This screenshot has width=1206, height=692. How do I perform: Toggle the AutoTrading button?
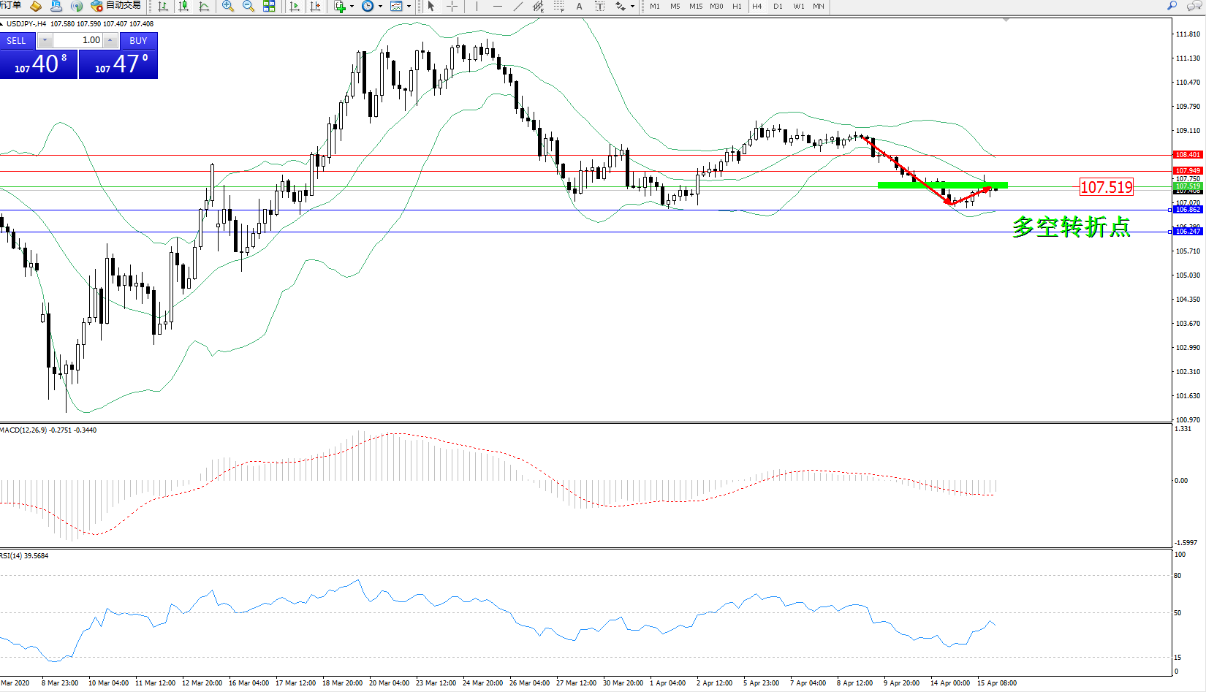[x=116, y=6]
